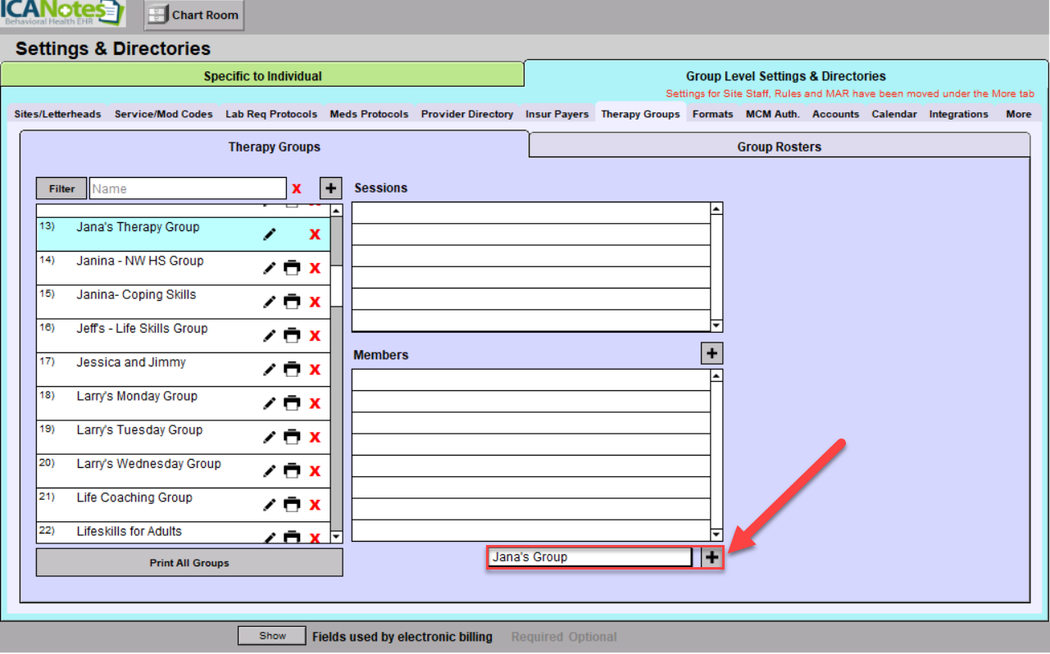Open the Chart Room

pos(194,15)
